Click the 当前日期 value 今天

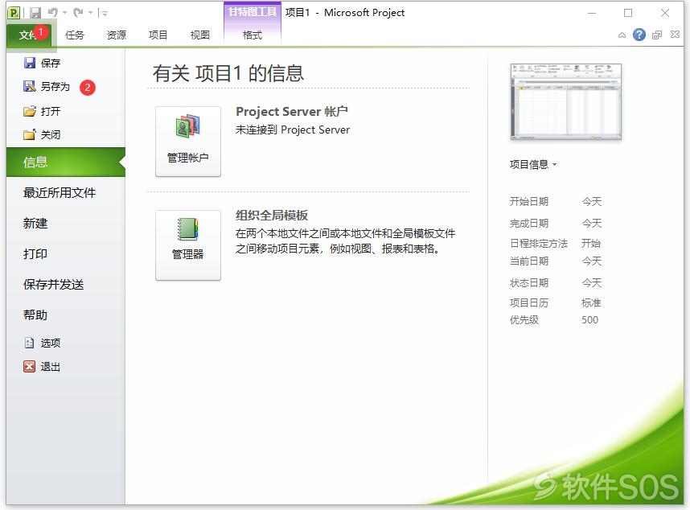(591, 261)
